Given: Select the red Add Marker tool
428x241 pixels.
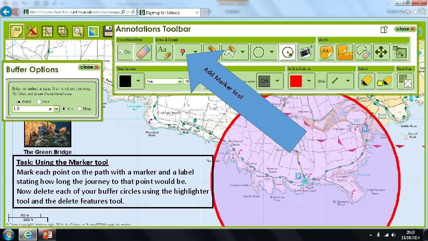Looking at the screenshot, I should [183, 52].
